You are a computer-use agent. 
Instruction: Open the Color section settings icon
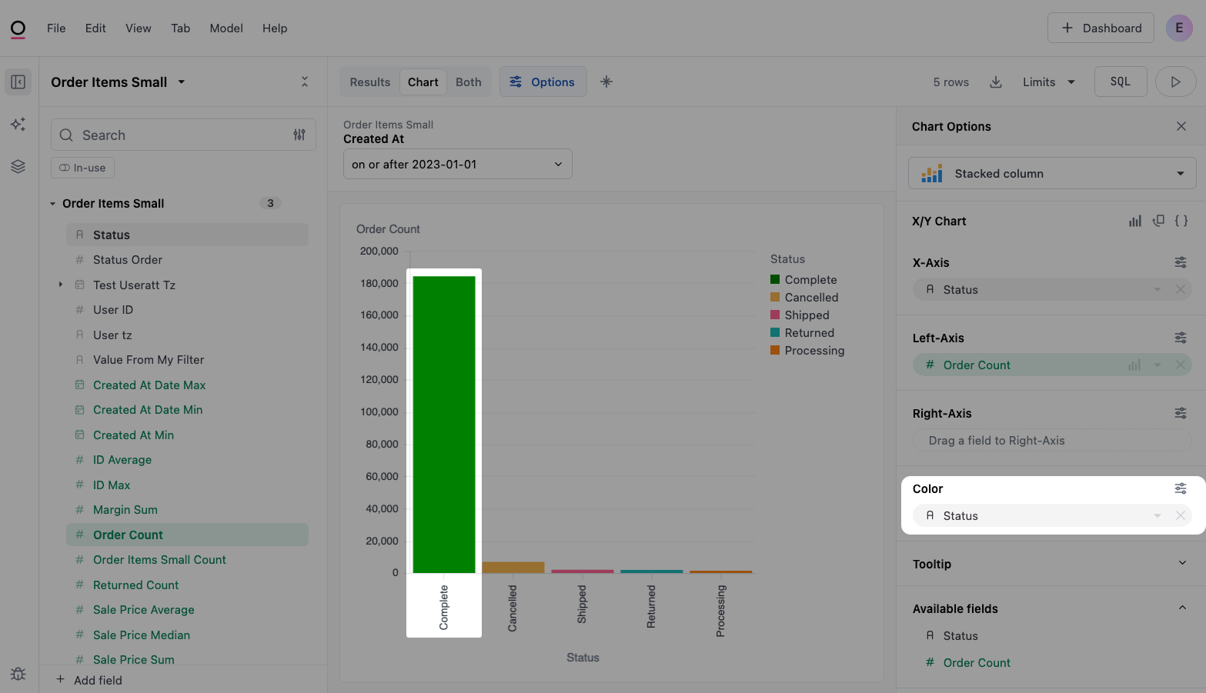[1180, 489]
